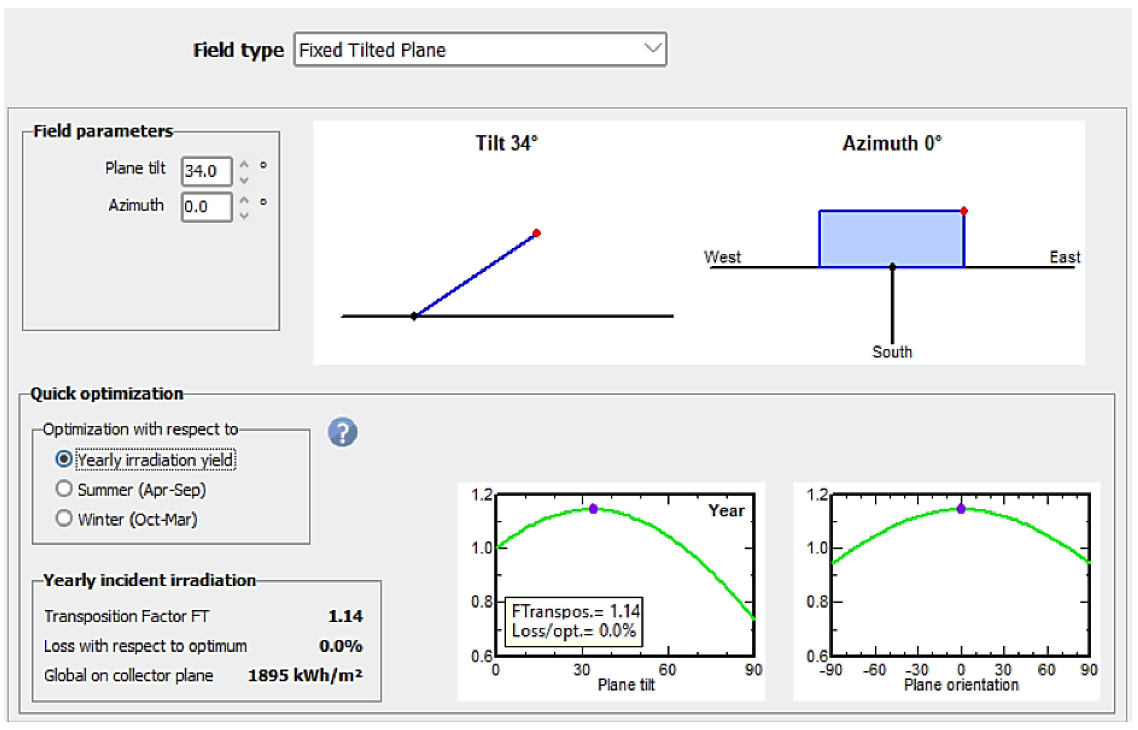Select Yearly irradiation yield option
Viewport: 1138px width, 730px height.
tap(64, 459)
